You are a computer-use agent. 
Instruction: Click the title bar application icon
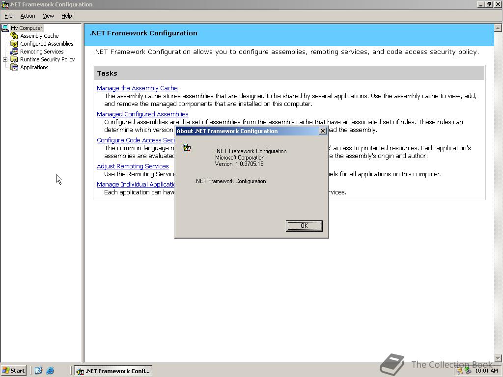(x=5, y=4)
